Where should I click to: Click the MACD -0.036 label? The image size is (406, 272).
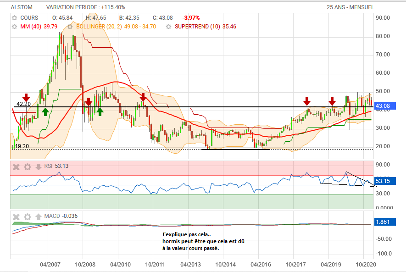coord(61,216)
